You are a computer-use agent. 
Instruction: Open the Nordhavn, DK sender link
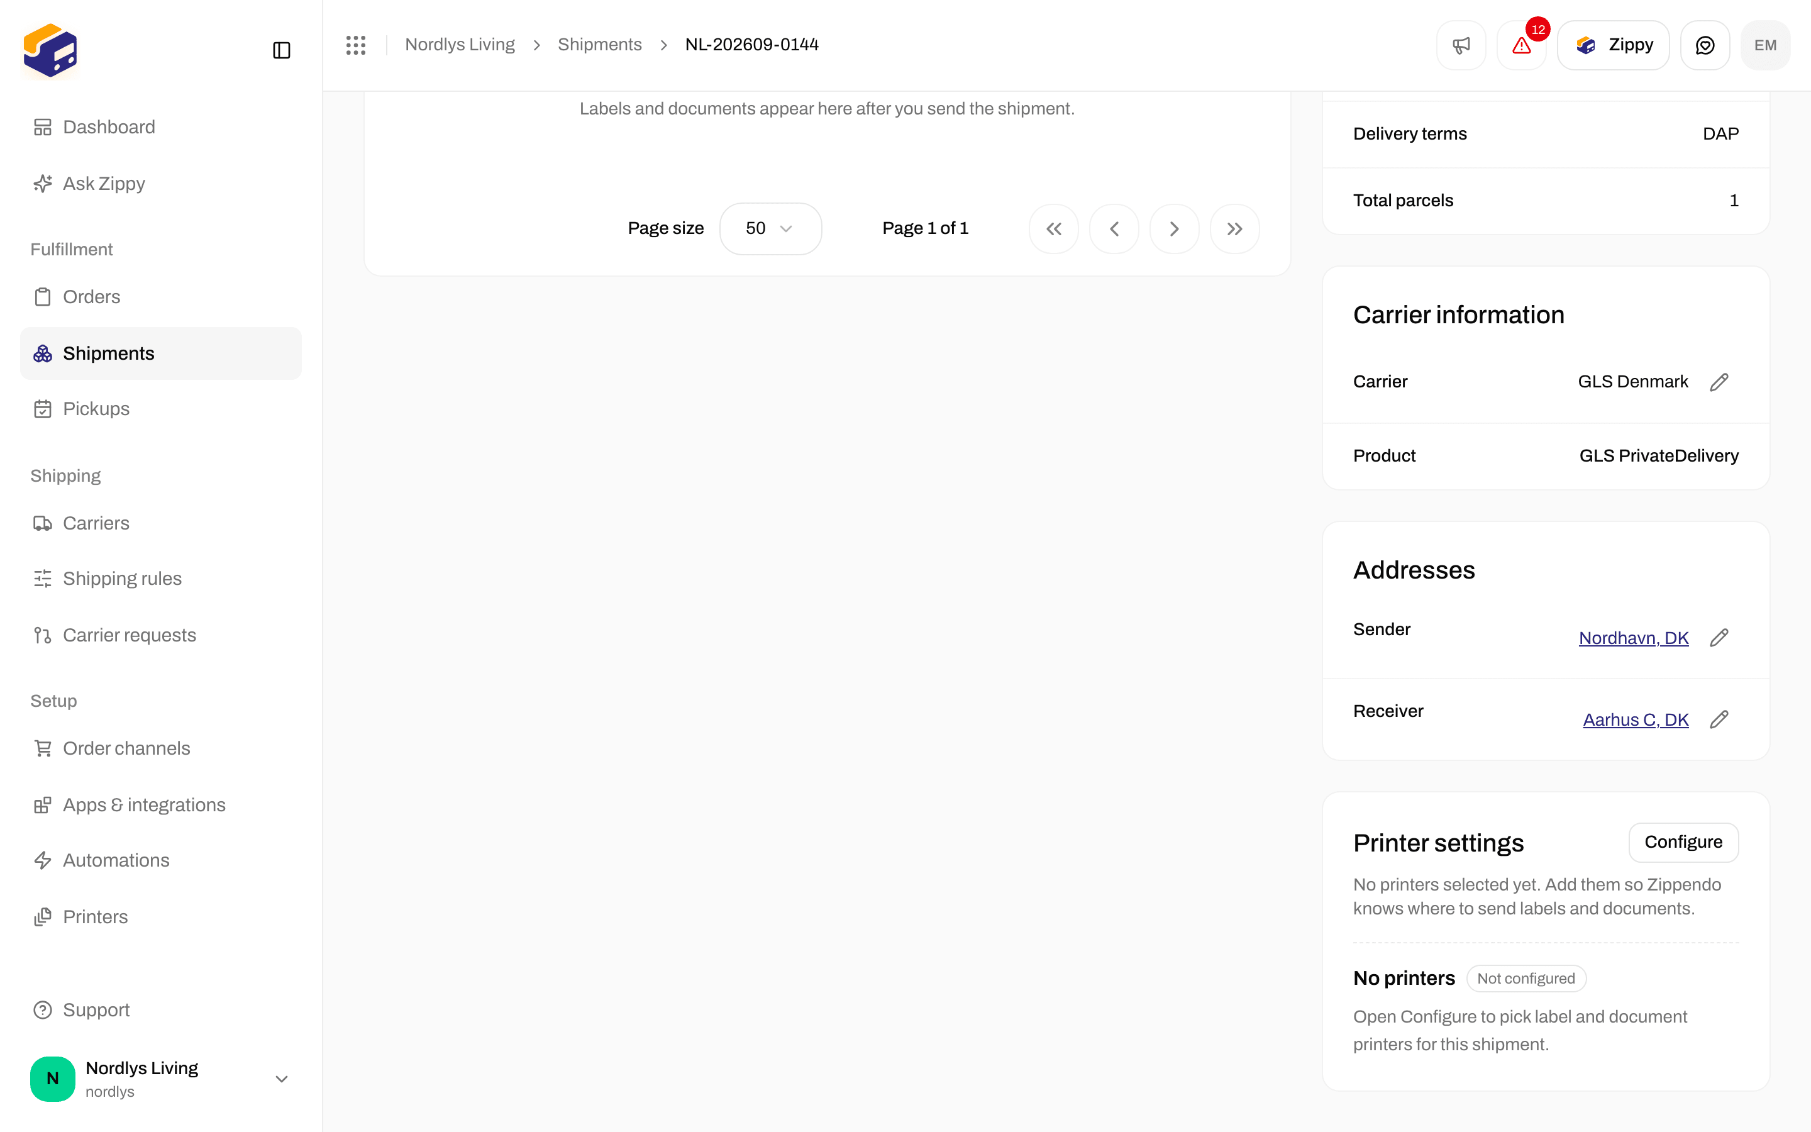pyautogui.click(x=1634, y=638)
